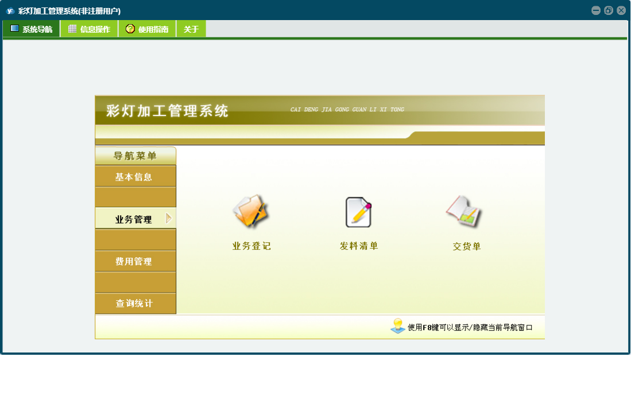
Task: Click the lightbulb hint icon
Action: tap(397, 327)
